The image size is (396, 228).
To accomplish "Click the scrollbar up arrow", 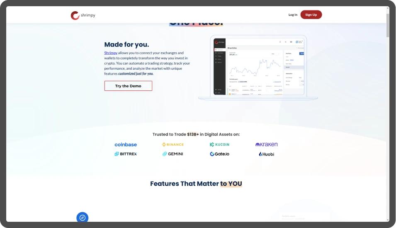I will pyautogui.click(x=388, y=8).
